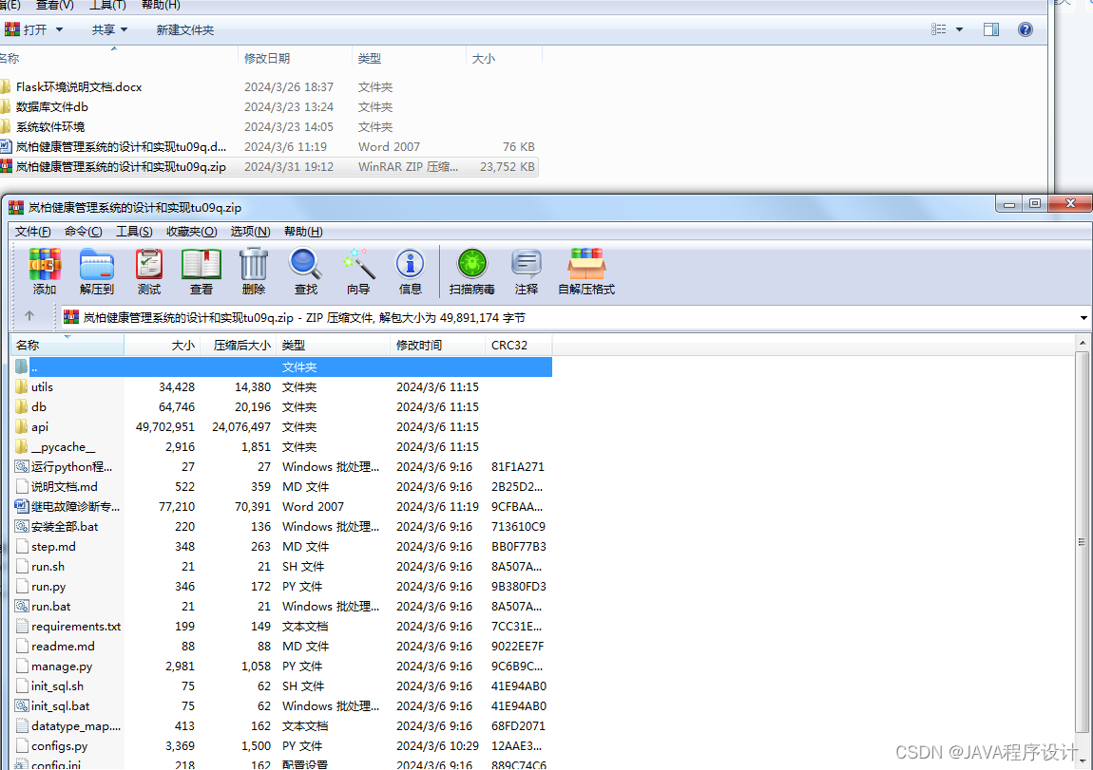Click the help question mark icon in Explorer
This screenshot has width=1093, height=770.
[1025, 29]
